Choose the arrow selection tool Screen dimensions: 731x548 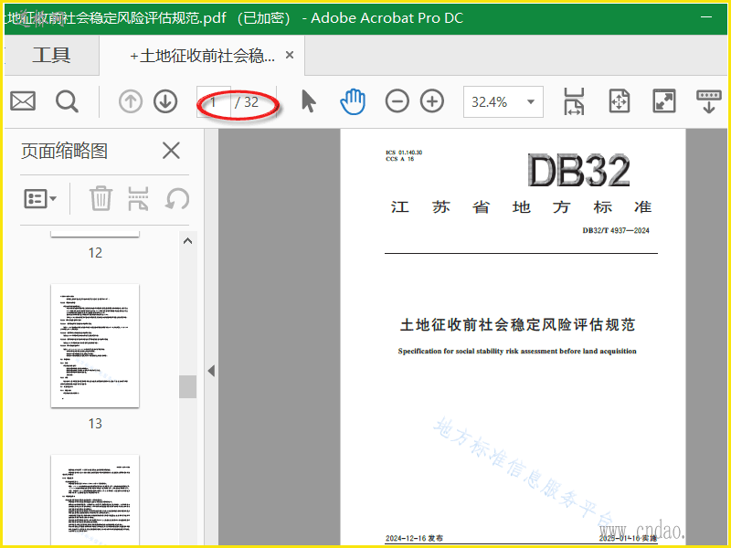click(308, 101)
